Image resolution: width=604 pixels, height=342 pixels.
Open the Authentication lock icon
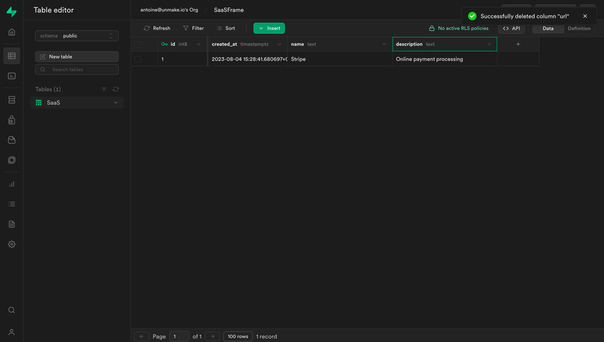[x=12, y=120]
